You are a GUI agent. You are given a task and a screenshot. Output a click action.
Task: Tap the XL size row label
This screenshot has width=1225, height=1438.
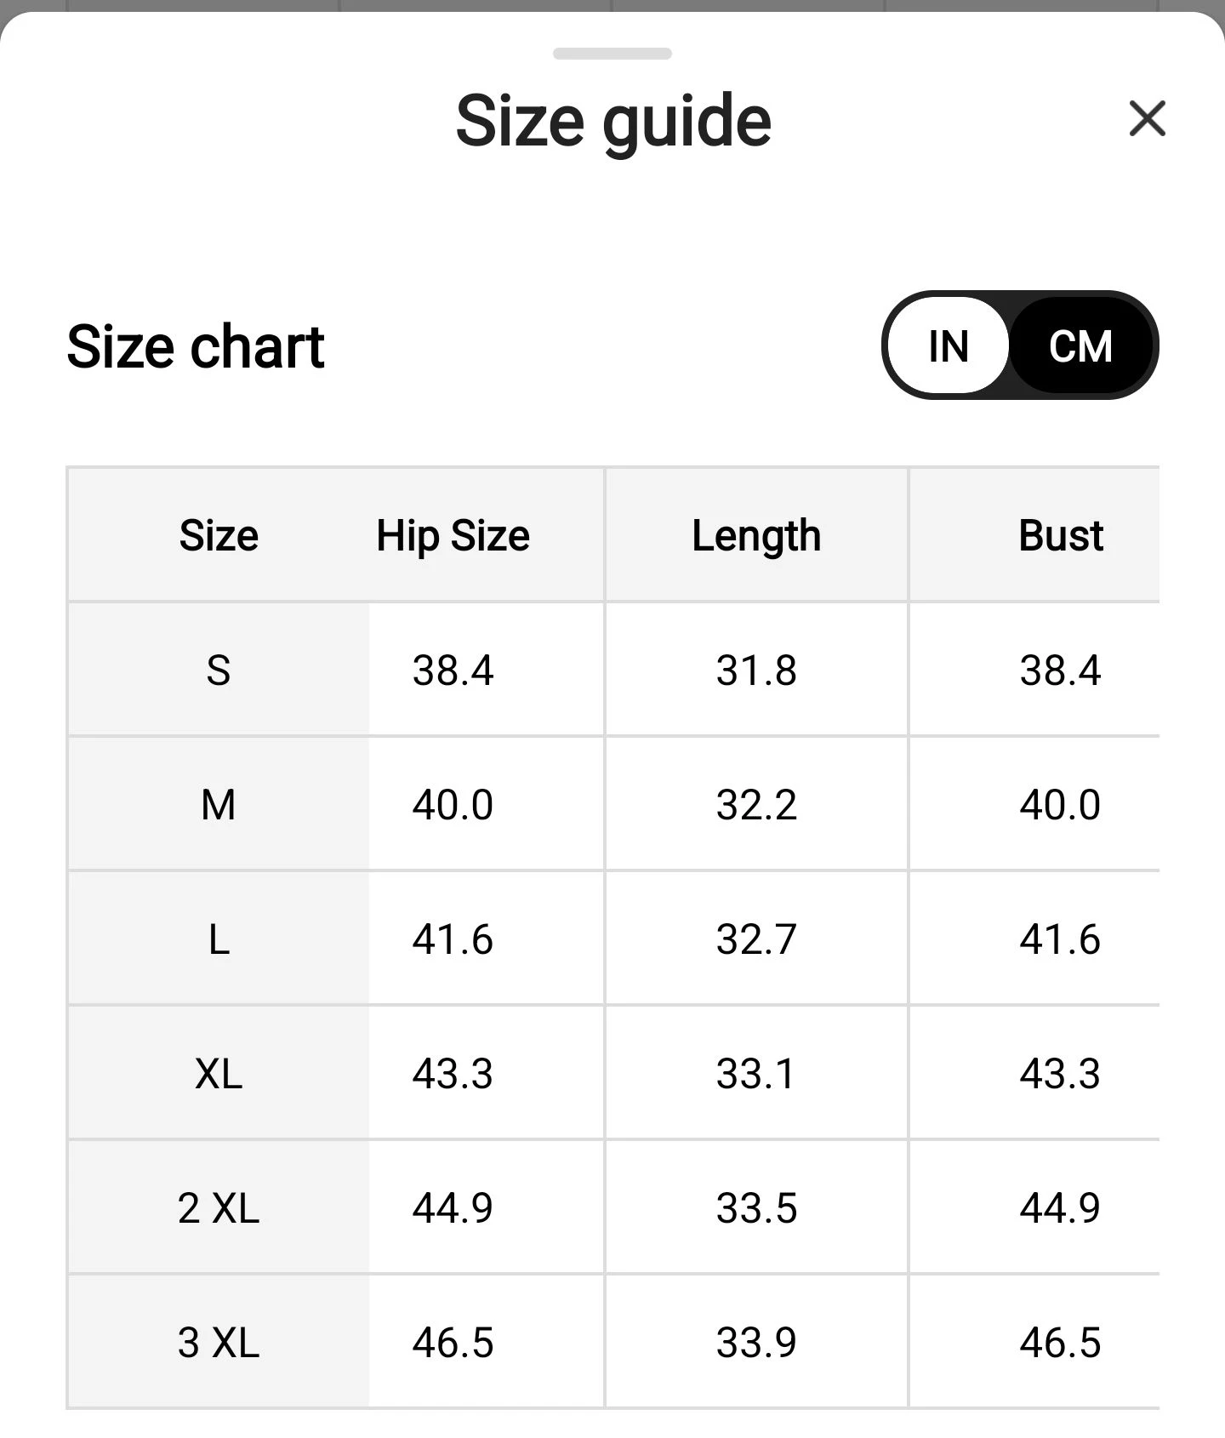click(219, 1073)
